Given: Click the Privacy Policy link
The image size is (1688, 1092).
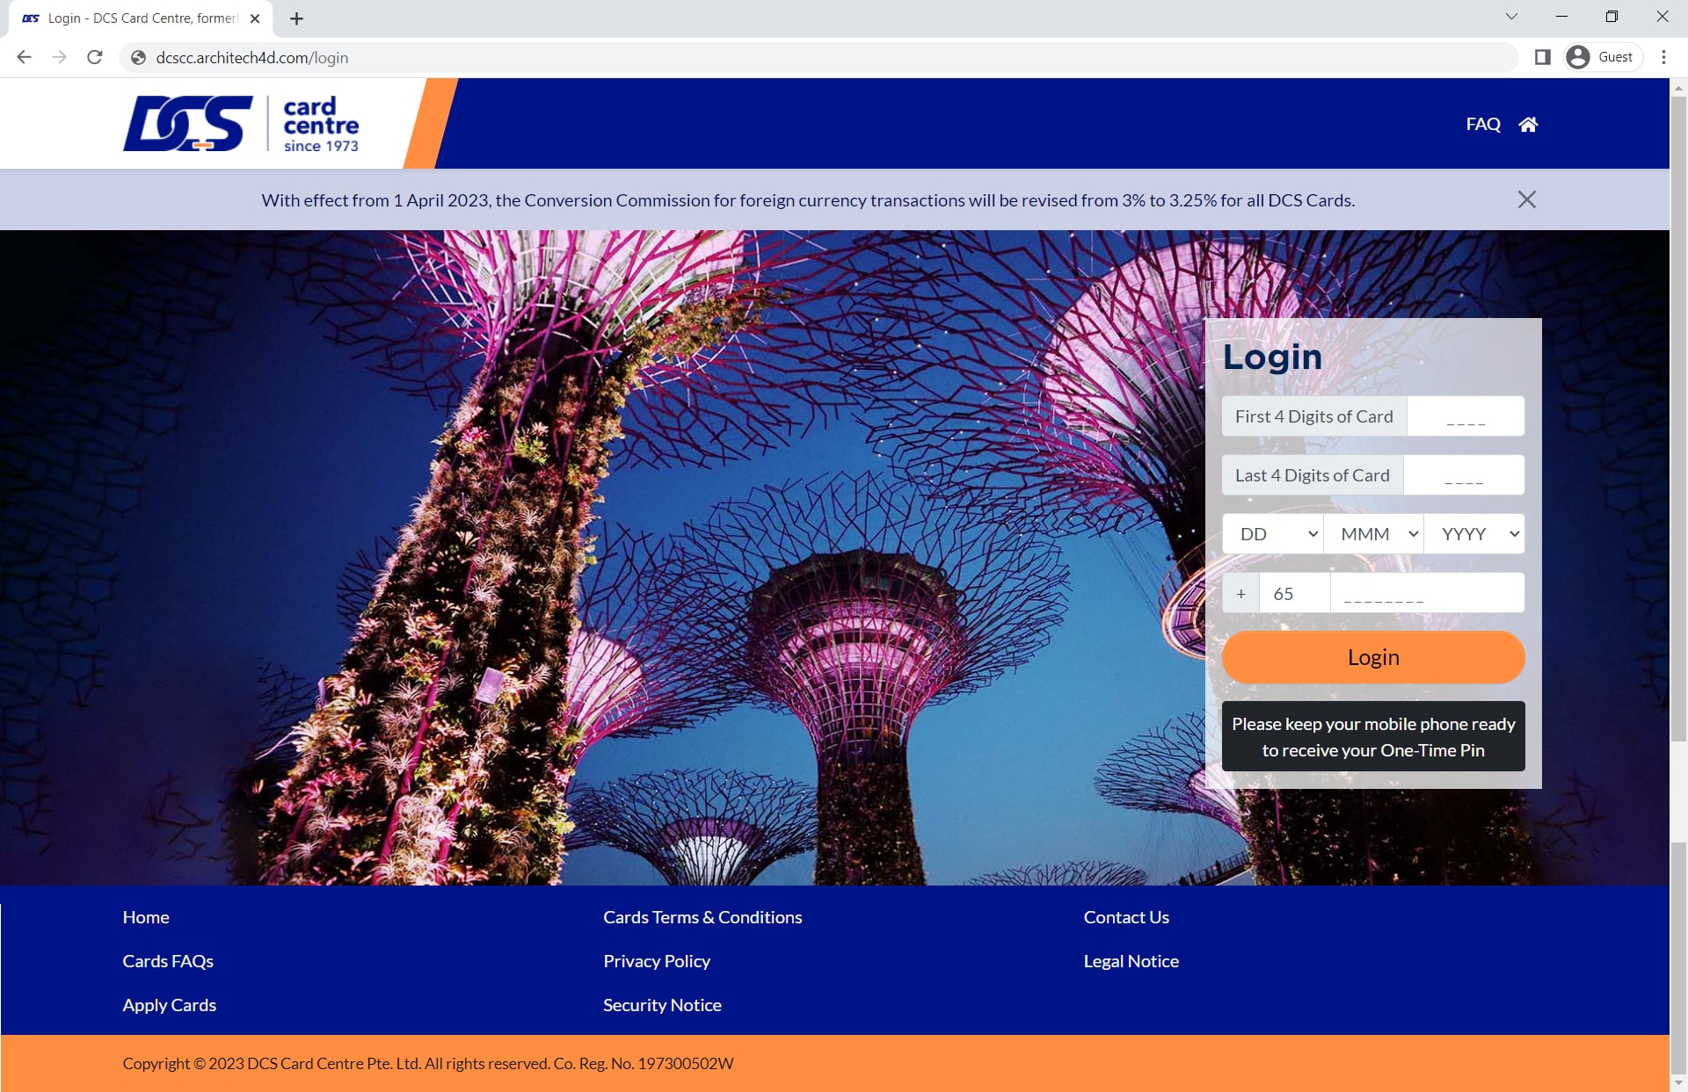Looking at the screenshot, I should pyautogui.click(x=657, y=960).
